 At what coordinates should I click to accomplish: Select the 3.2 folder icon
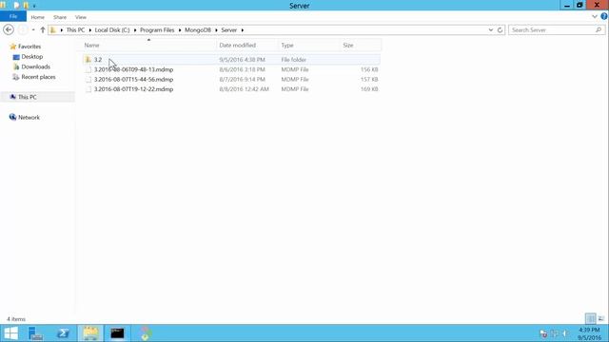tap(88, 59)
